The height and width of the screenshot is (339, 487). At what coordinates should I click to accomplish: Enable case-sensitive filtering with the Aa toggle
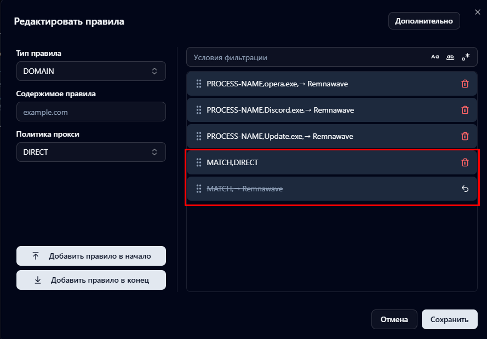tap(435, 56)
